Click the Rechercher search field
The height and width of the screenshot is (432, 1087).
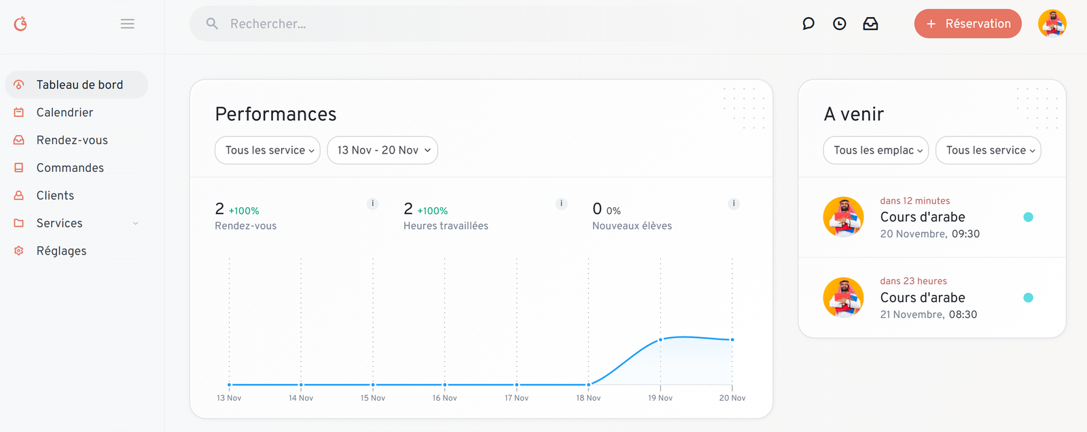click(x=435, y=24)
